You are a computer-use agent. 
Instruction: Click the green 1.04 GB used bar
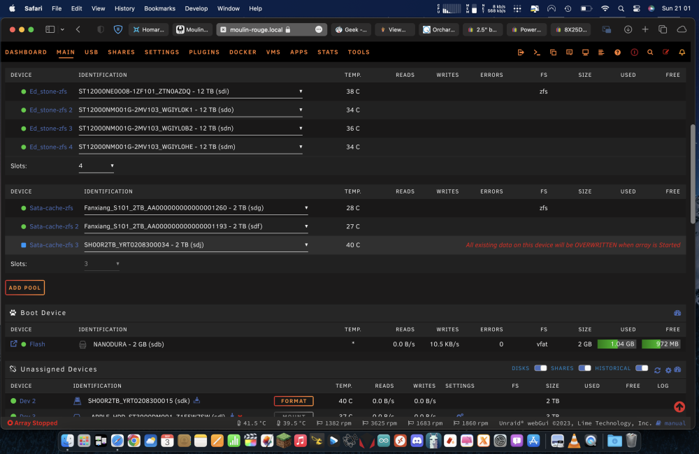pos(617,344)
